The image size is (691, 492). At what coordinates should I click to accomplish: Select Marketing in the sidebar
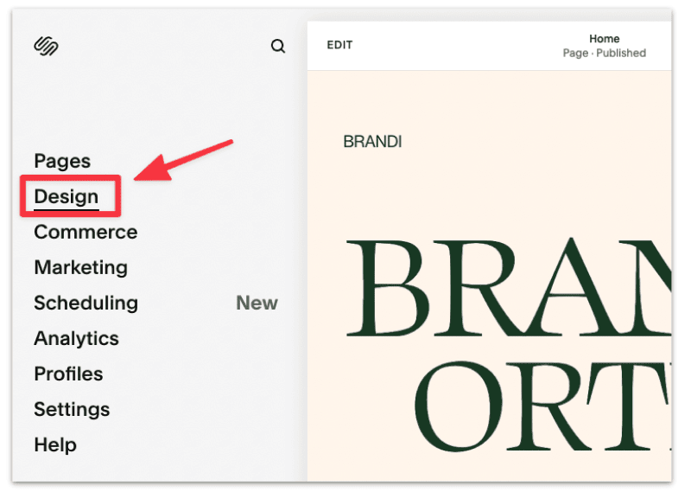80,267
